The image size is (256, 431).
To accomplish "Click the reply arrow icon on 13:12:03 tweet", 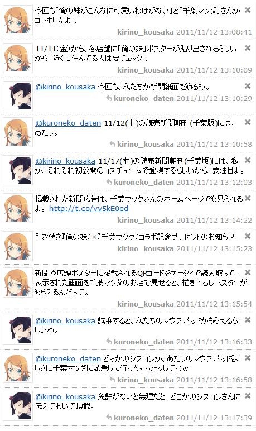I will click(109, 181).
